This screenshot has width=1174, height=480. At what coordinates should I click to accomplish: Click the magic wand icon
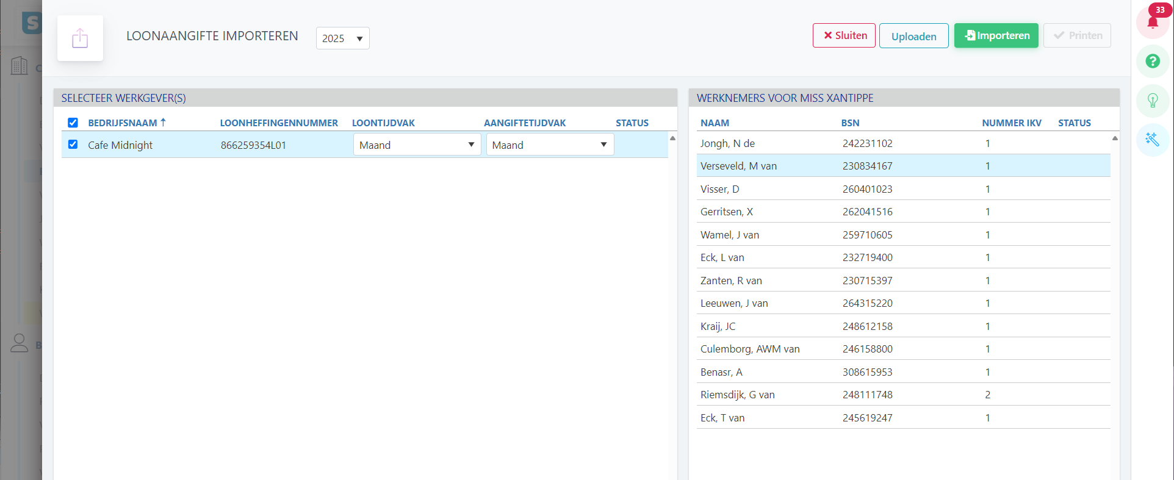[x=1153, y=140]
